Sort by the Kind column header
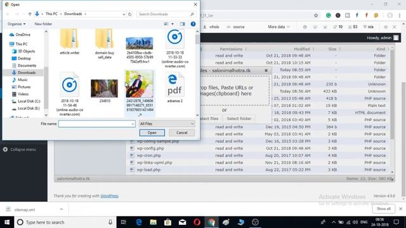 click(x=381, y=49)
